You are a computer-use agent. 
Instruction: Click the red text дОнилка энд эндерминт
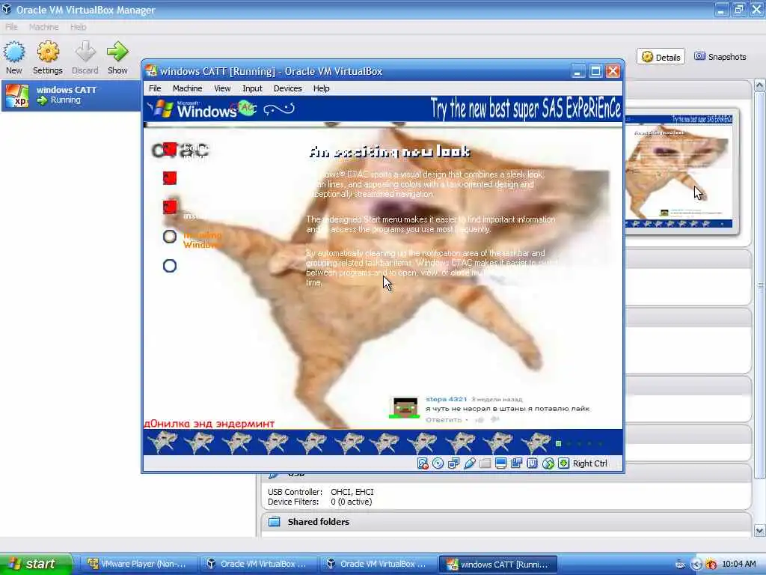click(209, 424)
